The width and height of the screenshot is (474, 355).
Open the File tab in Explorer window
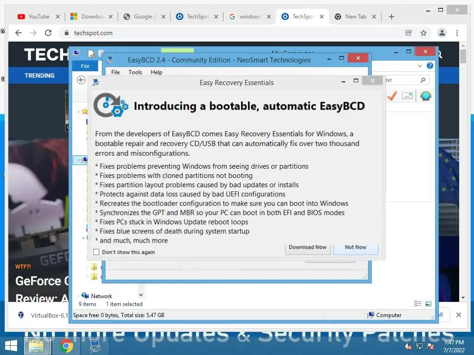point(85,66)
